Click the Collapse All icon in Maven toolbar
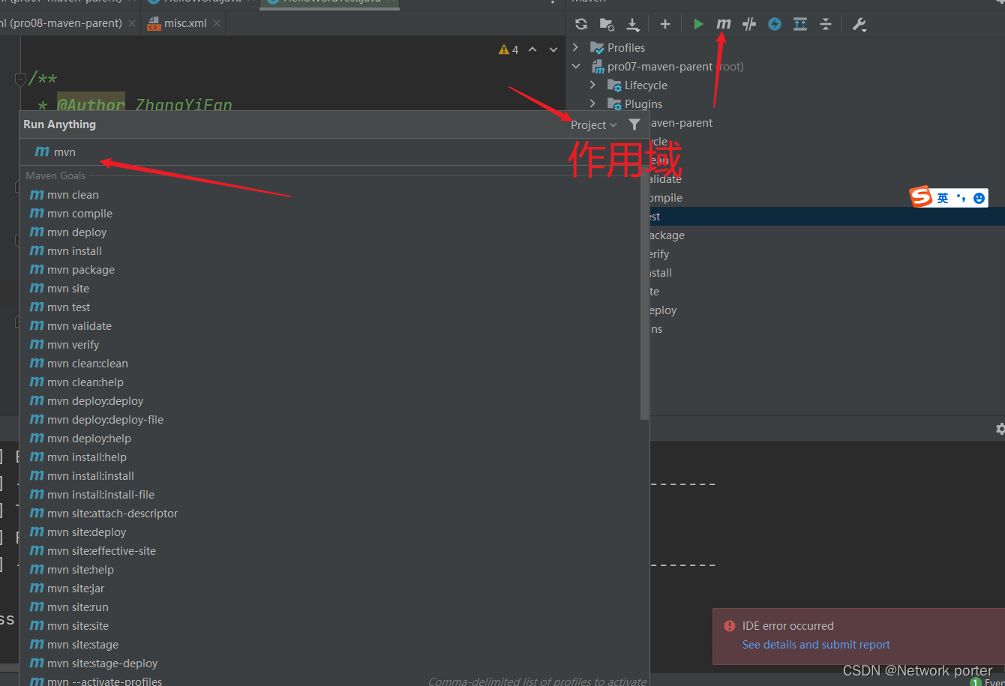The image size is (1005, 686). 826,24
